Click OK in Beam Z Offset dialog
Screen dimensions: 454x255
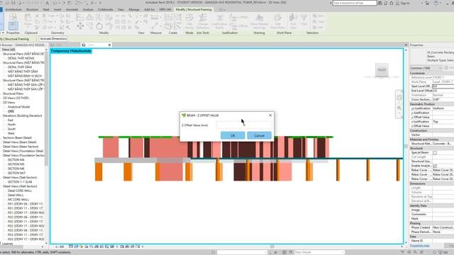[233, 135]
